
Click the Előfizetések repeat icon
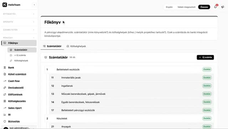pos(5,94)
